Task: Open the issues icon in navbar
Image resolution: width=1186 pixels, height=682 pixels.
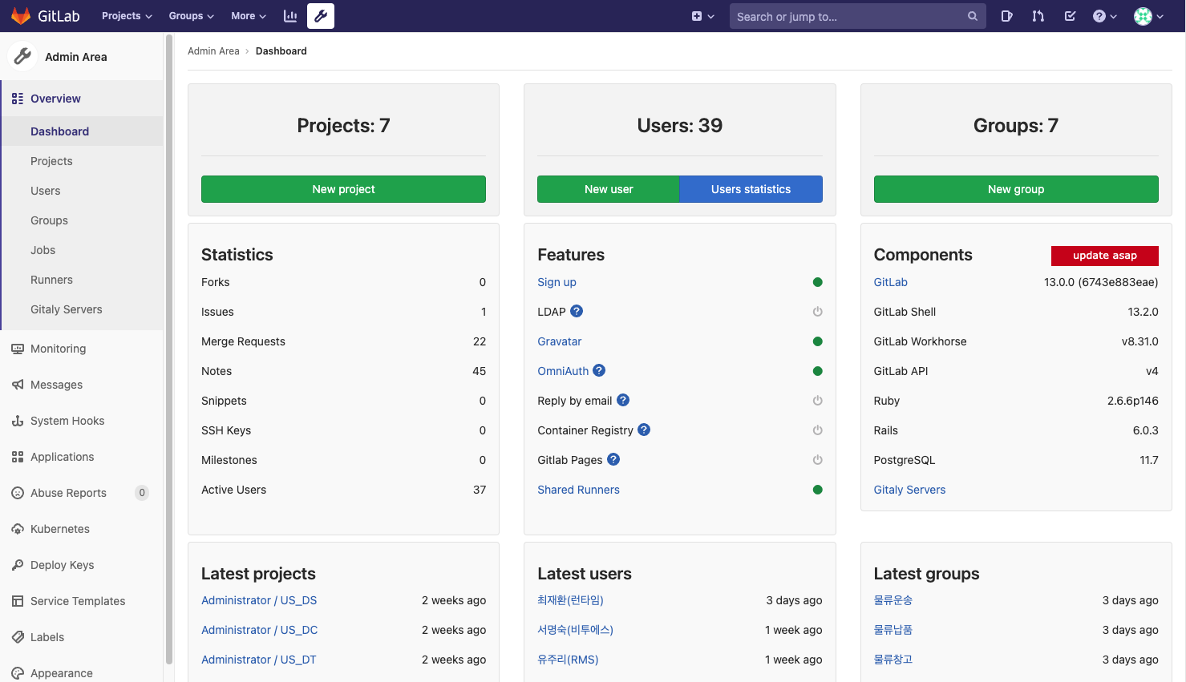Action: (x=1006, y=16)
